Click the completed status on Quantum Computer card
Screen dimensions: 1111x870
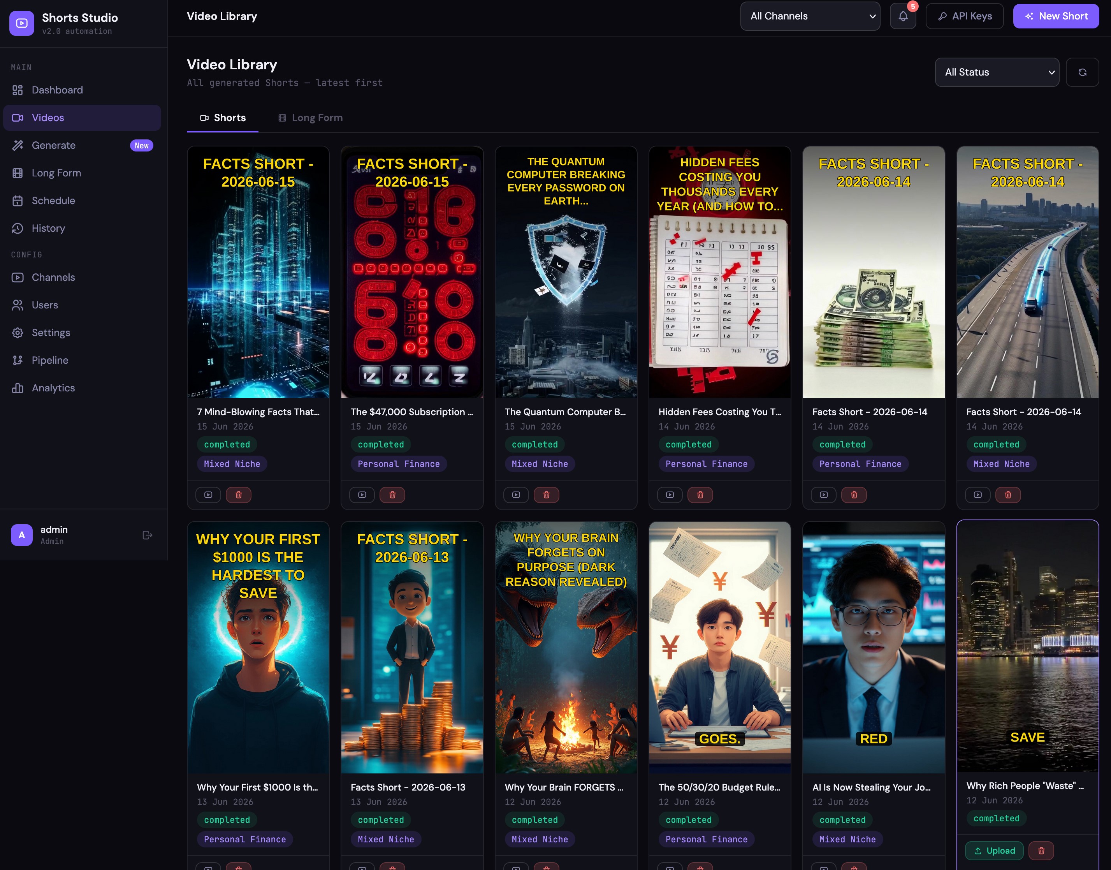pos(534,445)
